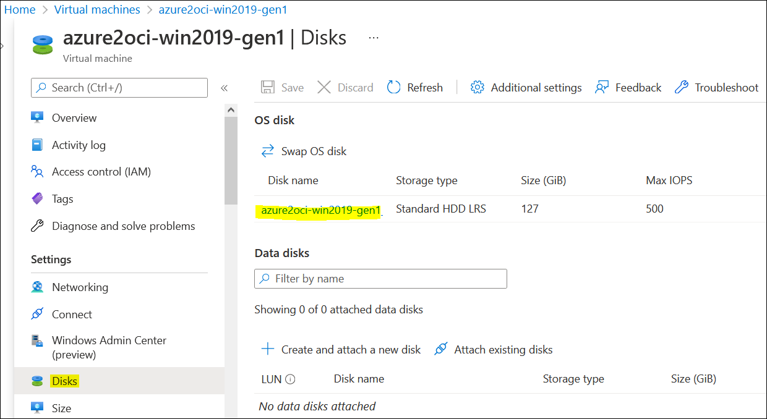Collapse the sidebar menu with double chevron
Viewport: 767px width, 419px height.
point(224,88)
